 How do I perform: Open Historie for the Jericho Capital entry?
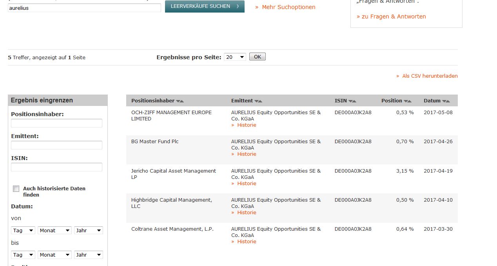[x=247, y=183]
